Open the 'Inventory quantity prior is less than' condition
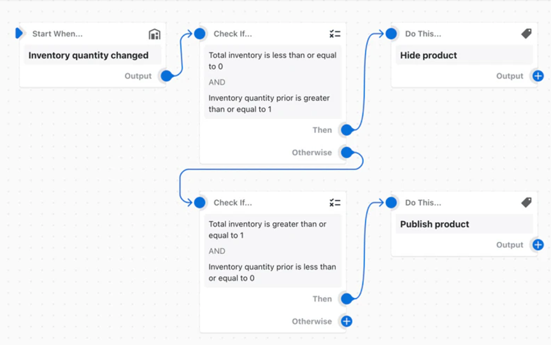Screen dimensions: 551x345 [x=273, y=272]
